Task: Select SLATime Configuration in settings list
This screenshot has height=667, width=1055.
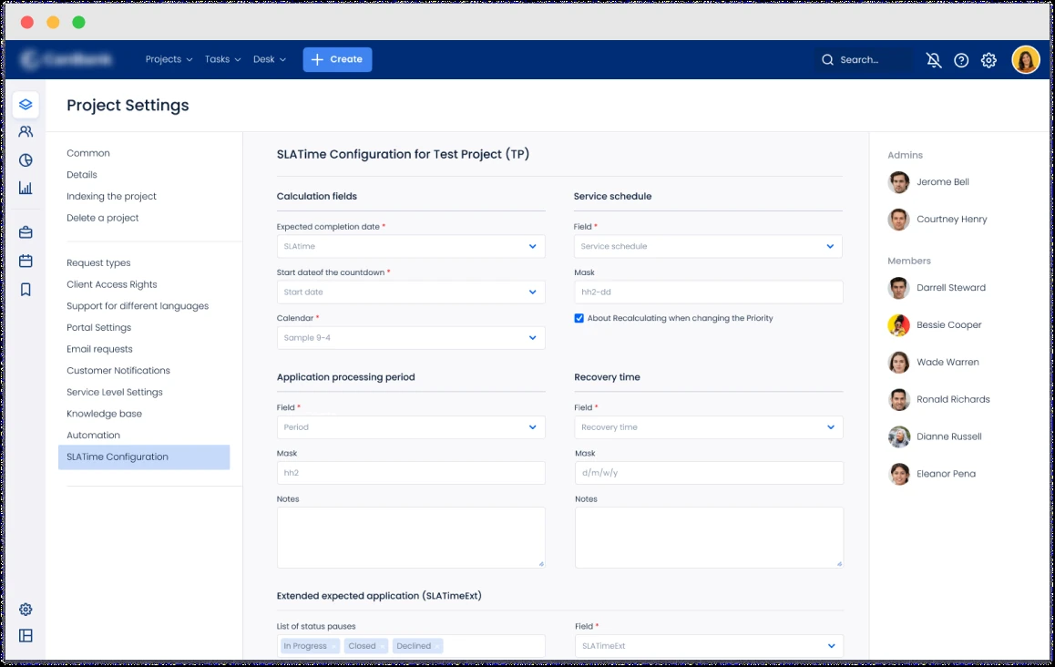Action: [144, 457]
